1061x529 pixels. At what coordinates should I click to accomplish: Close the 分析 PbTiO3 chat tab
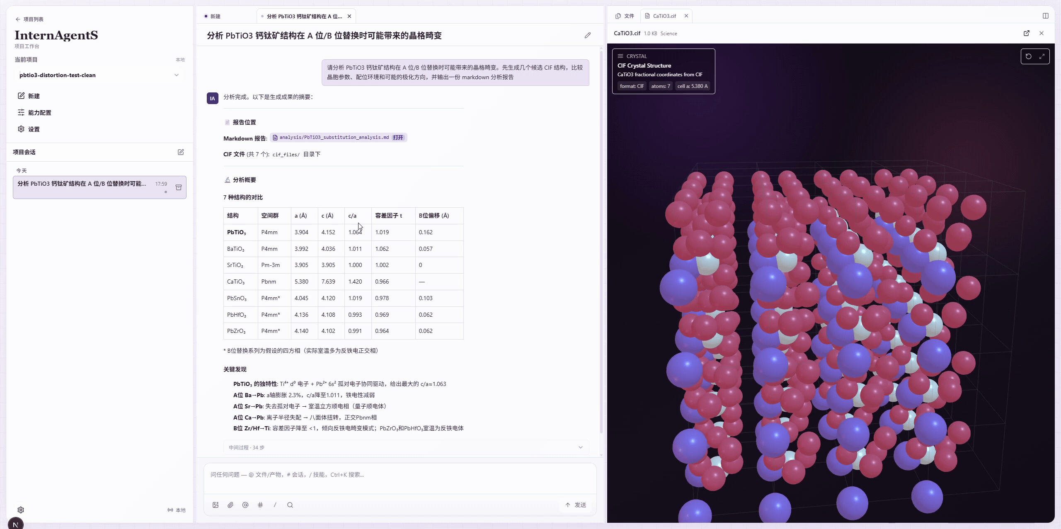click(x=349, y=16)
